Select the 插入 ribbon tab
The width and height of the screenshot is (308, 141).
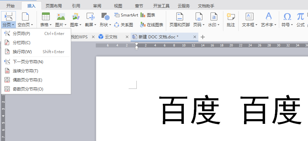31,6
